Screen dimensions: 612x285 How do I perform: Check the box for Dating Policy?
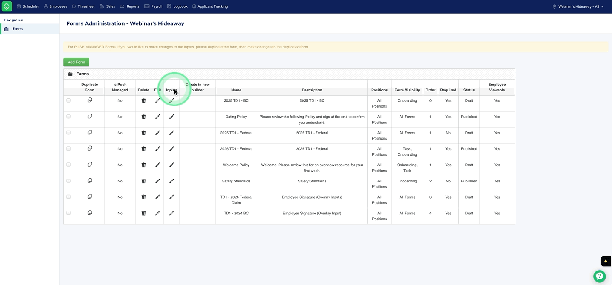pyautogui.click(x=69, y=117)
